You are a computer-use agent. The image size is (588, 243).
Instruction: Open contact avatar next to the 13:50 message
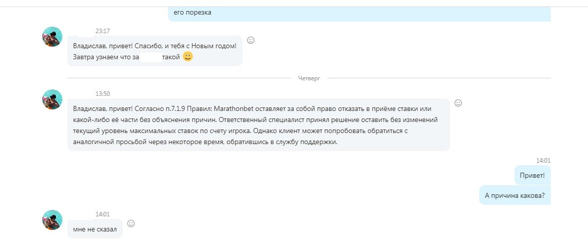[x=52, y=99]
